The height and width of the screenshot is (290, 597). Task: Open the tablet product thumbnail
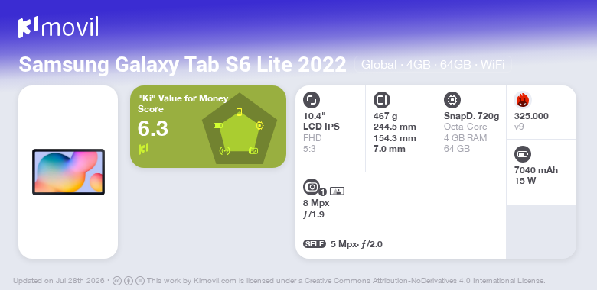[x=69, y=172]
